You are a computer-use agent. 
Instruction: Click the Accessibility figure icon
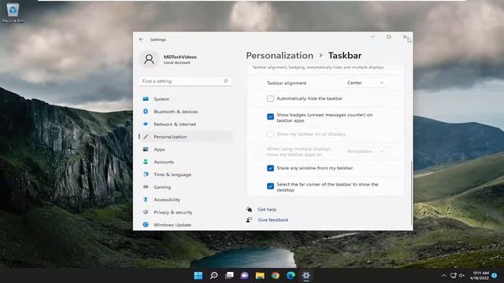146,200
